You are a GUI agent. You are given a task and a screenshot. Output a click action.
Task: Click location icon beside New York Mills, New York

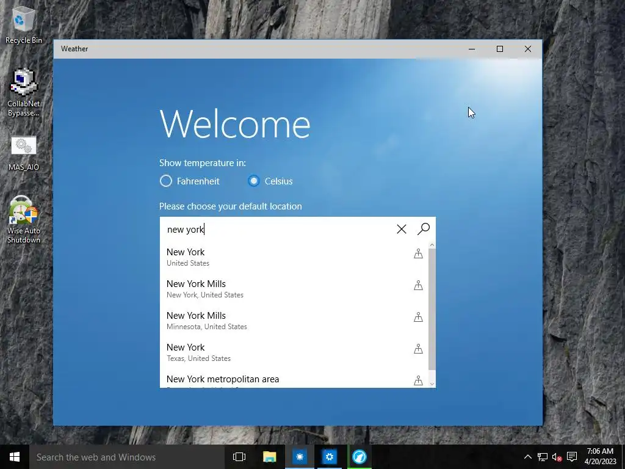pos(418,285)
